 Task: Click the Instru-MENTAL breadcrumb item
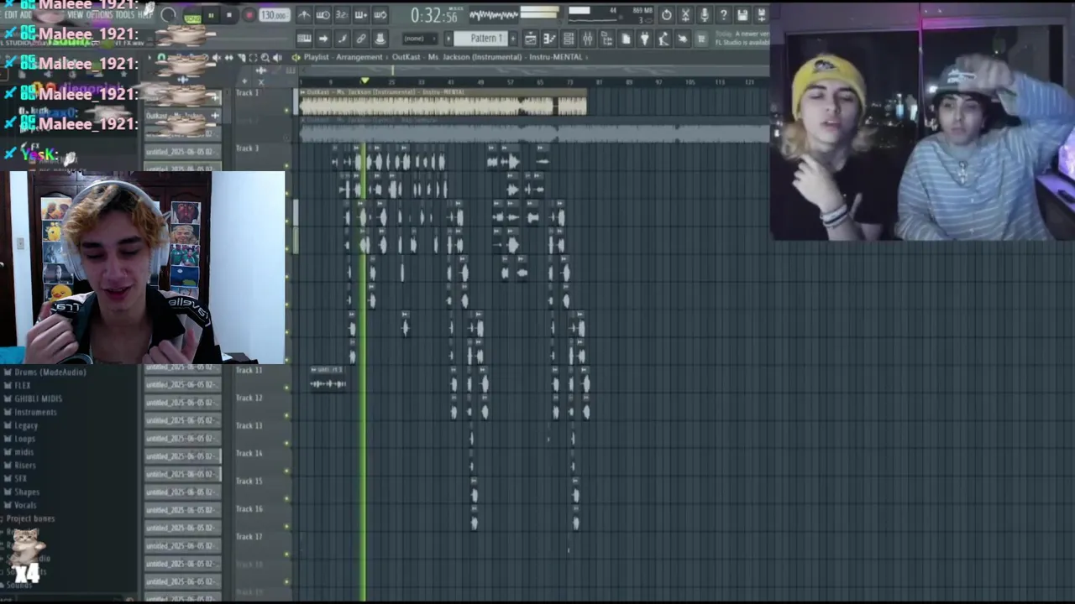point(555,57)
